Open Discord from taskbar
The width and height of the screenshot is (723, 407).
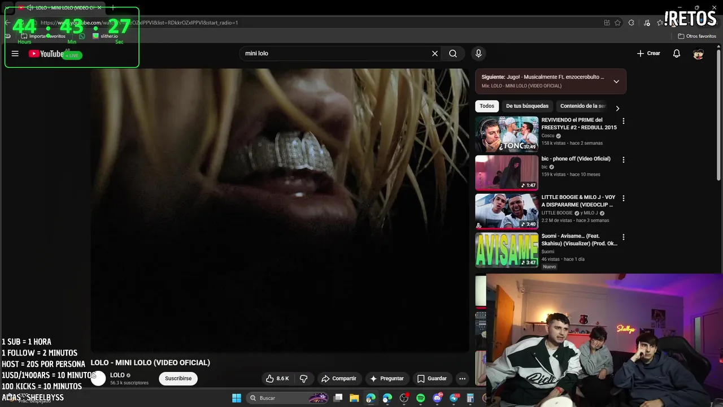point(437,398)
